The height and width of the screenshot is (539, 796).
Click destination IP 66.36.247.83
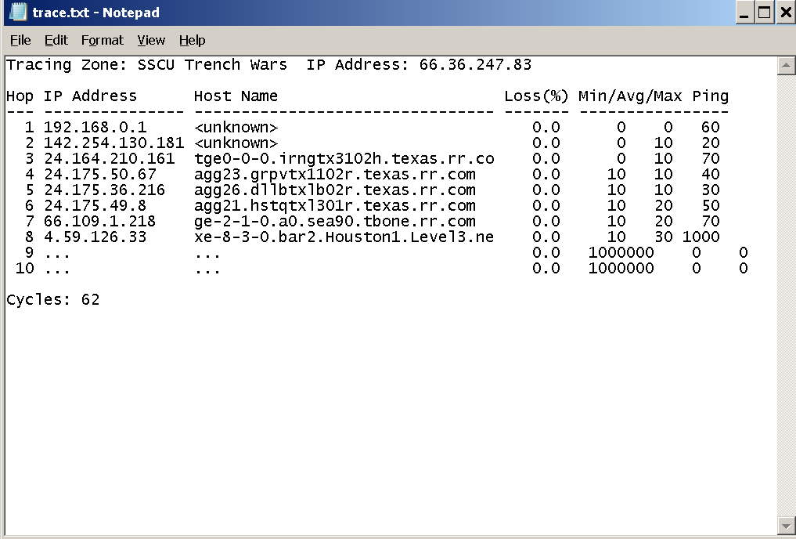click(475, 65)
